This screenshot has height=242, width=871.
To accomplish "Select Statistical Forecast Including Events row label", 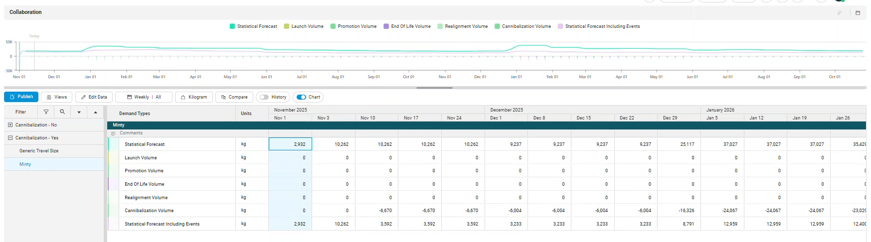I will click(162, 224).
